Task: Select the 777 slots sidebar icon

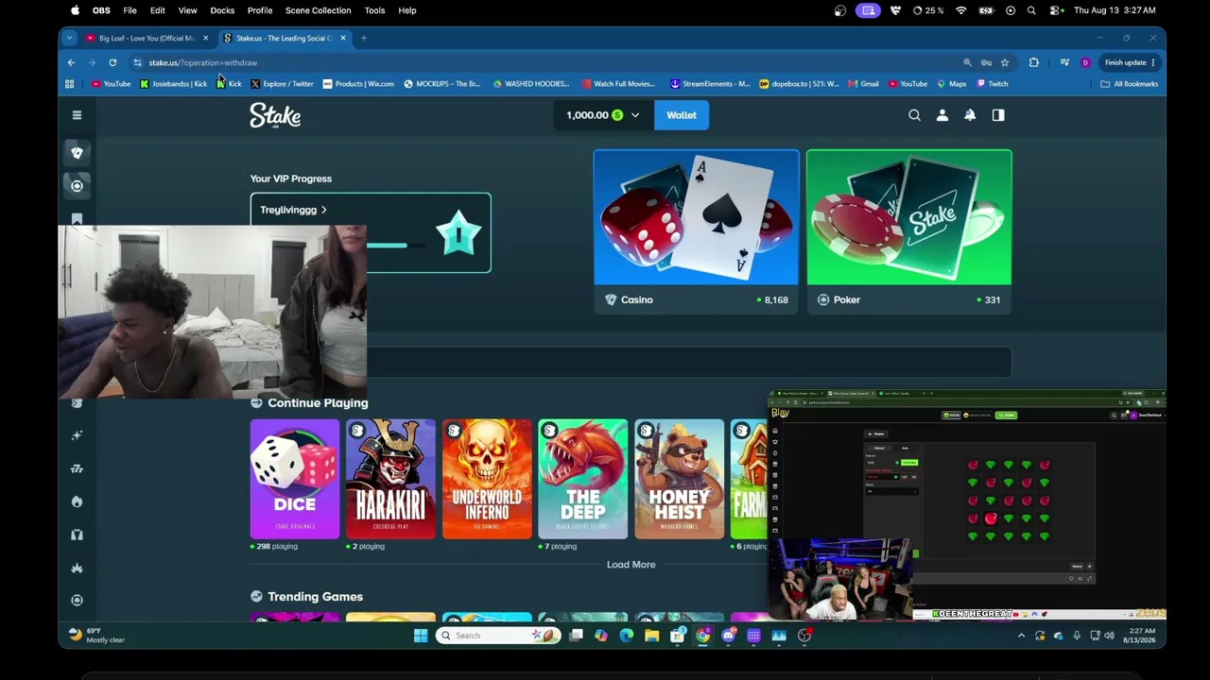Action: [77, 468]
